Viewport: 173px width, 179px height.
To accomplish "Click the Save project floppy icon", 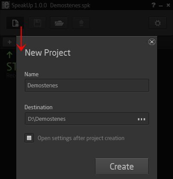I will tap(37, 23).
